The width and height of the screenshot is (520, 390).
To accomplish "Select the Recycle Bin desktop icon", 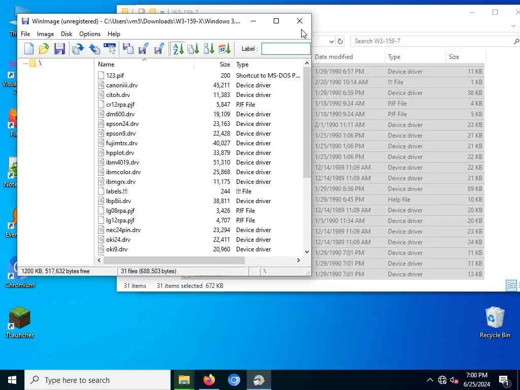I will click(x=495, y=321).
